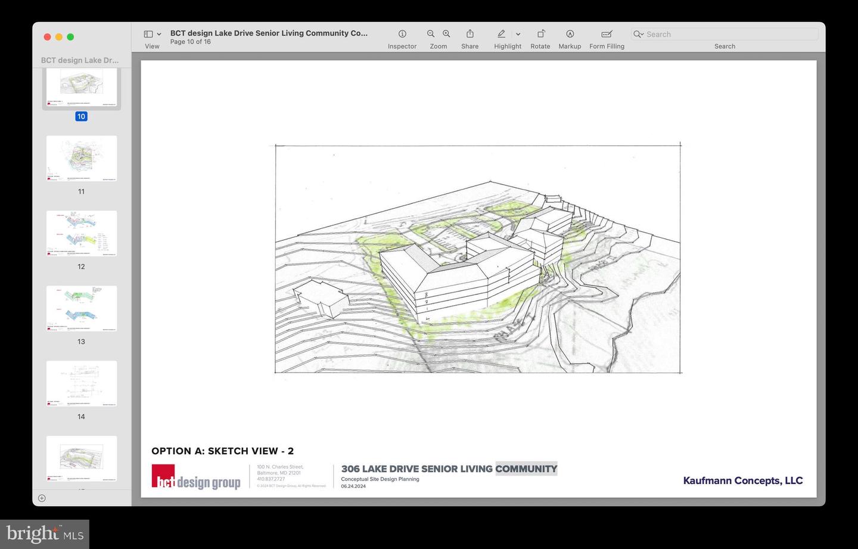The height and width of the screenshot is (549, 858).
Task: Expand the View options chevron
Action: [159, 35]
